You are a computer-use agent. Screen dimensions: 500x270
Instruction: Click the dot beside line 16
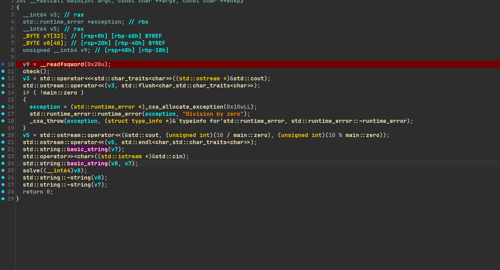(3, 107)
